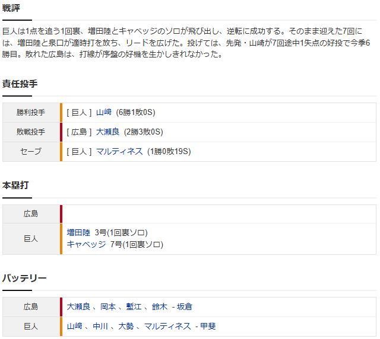The image size is (380, 339).
Task: Open キャベッジ home run player link
Action: pyautogui.click(x=86, y=244)
